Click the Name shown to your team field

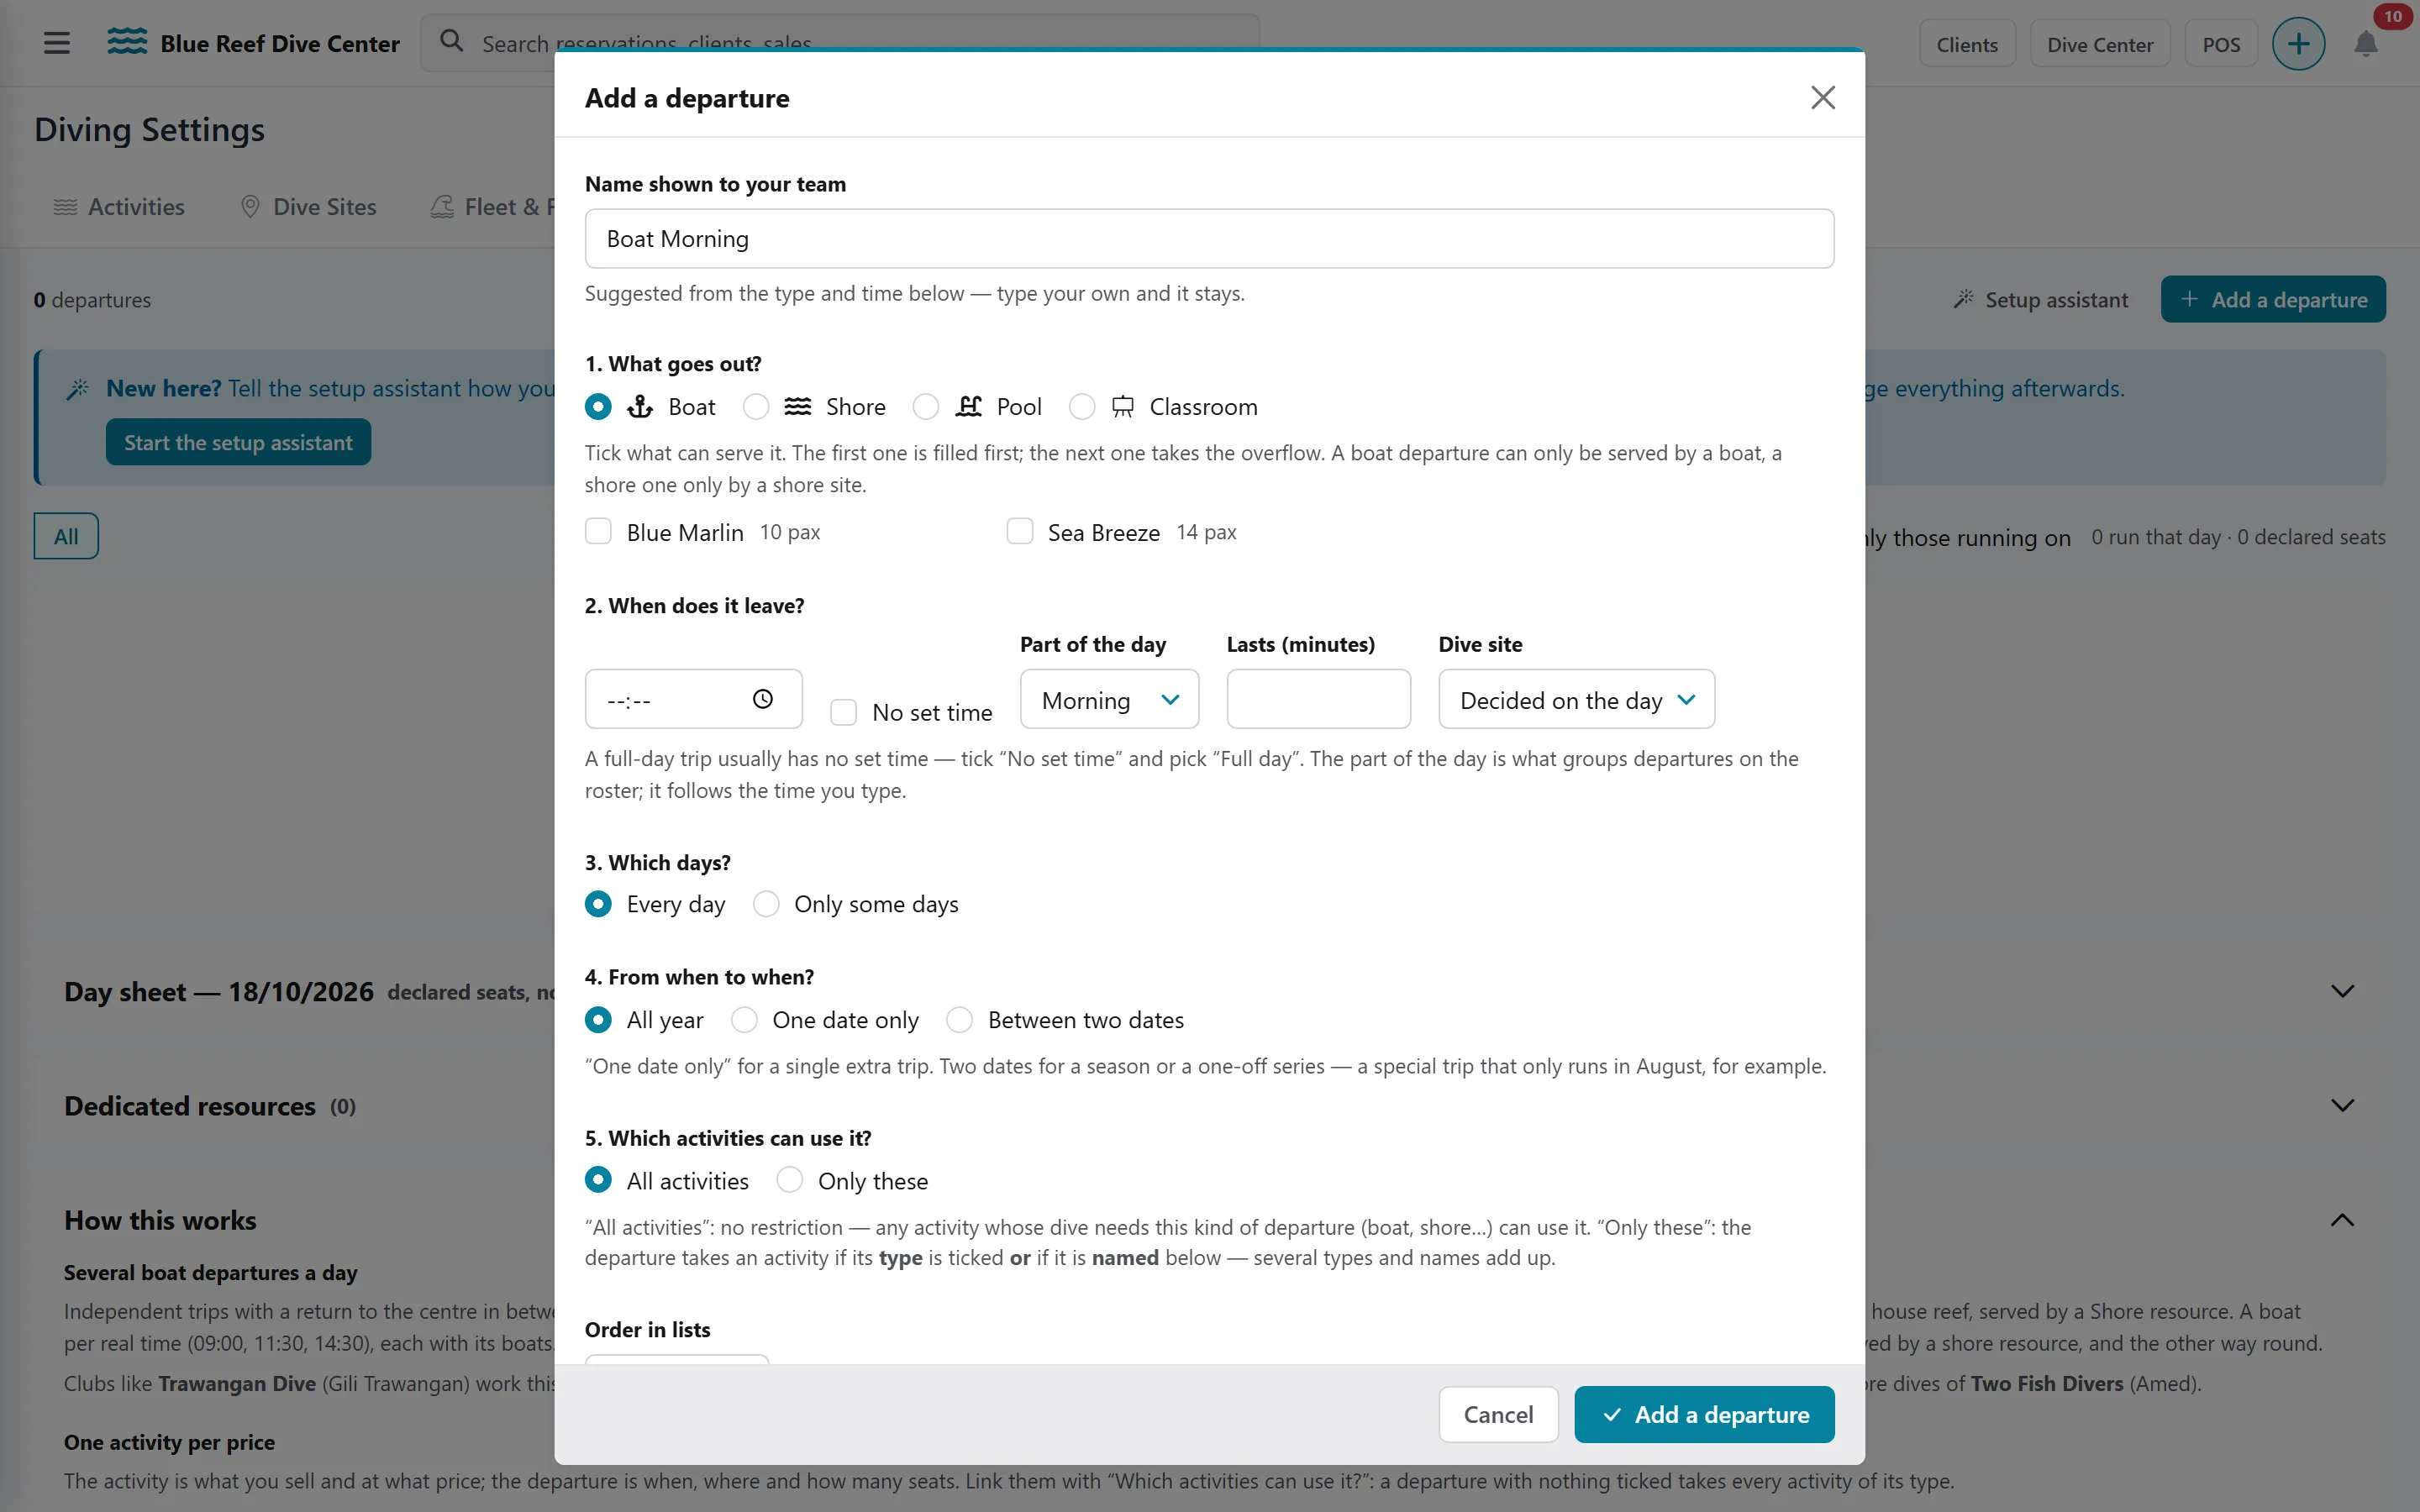(x=1209, y=238)
